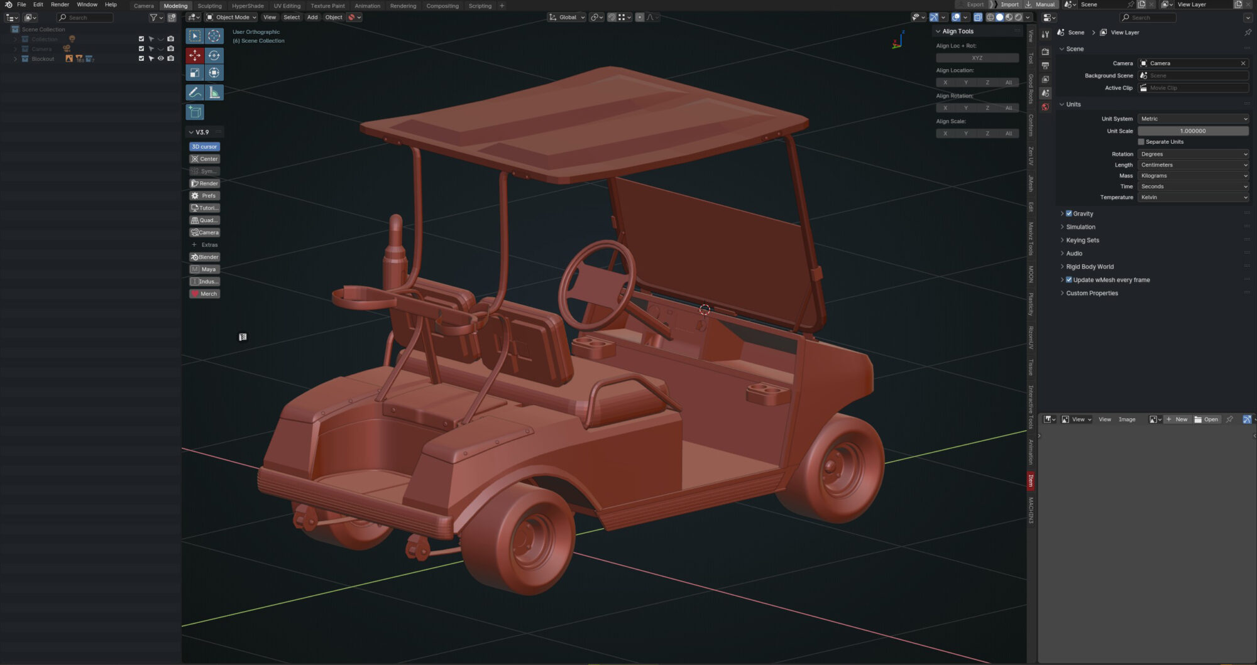Open the Render properties tab icon
Screen dimensions: 1257x665
pyautogui.click(x=1045, y=51)
